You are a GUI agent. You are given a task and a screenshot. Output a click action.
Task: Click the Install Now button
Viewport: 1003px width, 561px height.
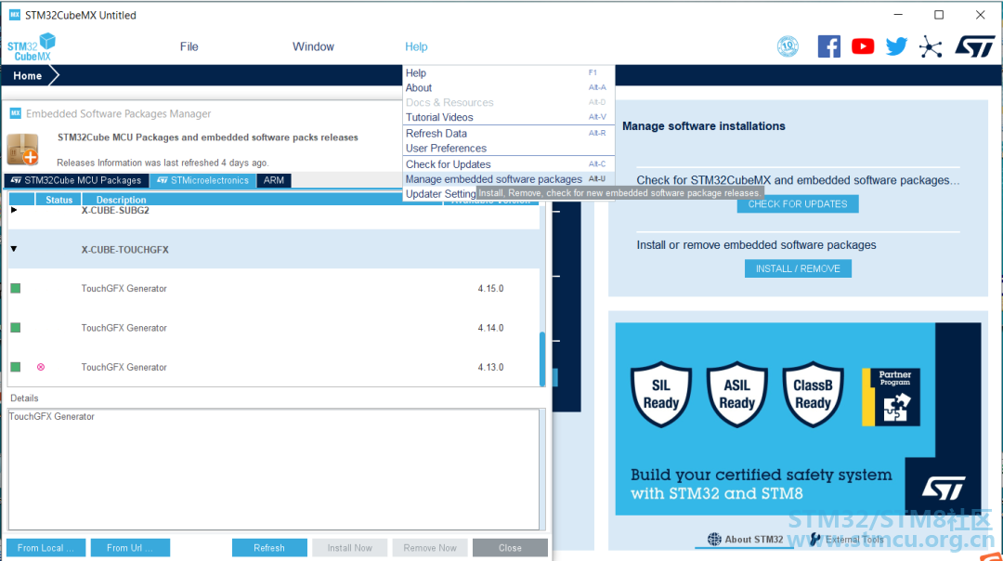[350, 548]
